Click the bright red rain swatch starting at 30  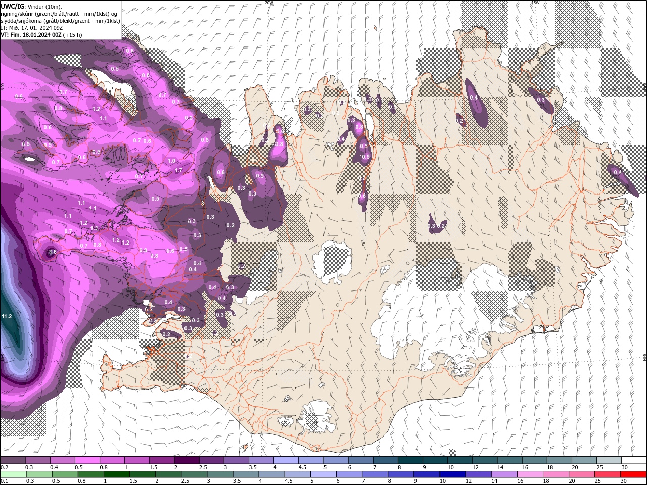point(633,474)
